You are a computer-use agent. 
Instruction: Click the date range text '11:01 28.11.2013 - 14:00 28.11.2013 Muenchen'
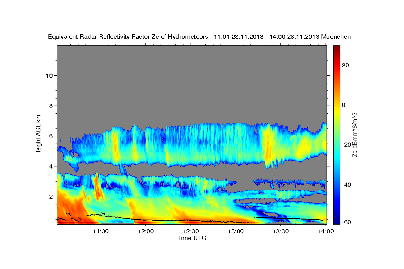tap(282, 37)
